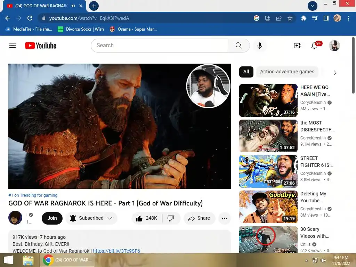
Task: Click the Join button
Action: (52, 218)
